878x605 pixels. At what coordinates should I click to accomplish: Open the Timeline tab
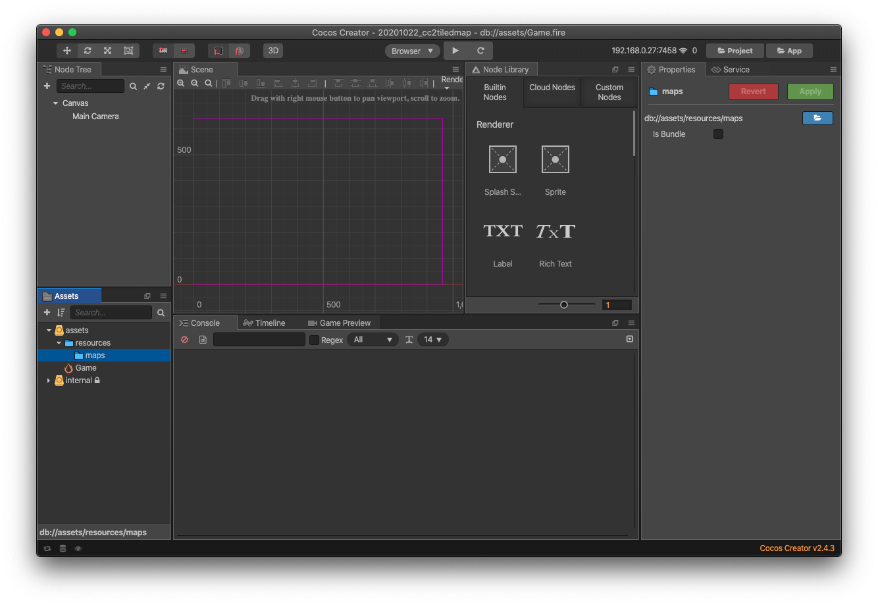(264, 323)
